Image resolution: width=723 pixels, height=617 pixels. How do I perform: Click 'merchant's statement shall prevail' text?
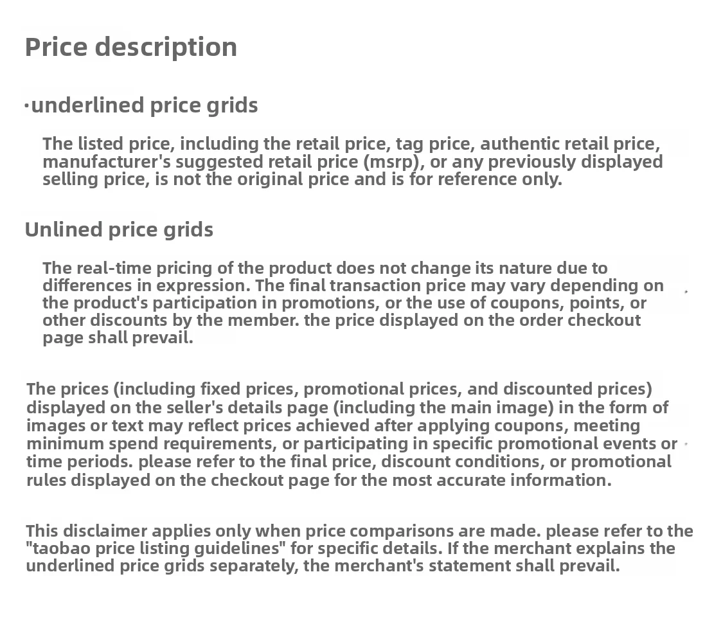477,566
